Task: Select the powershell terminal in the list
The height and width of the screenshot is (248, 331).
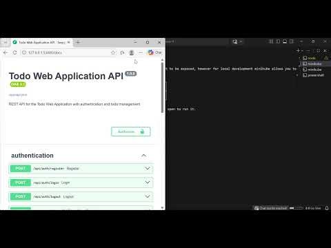Action: pos(315,75)
